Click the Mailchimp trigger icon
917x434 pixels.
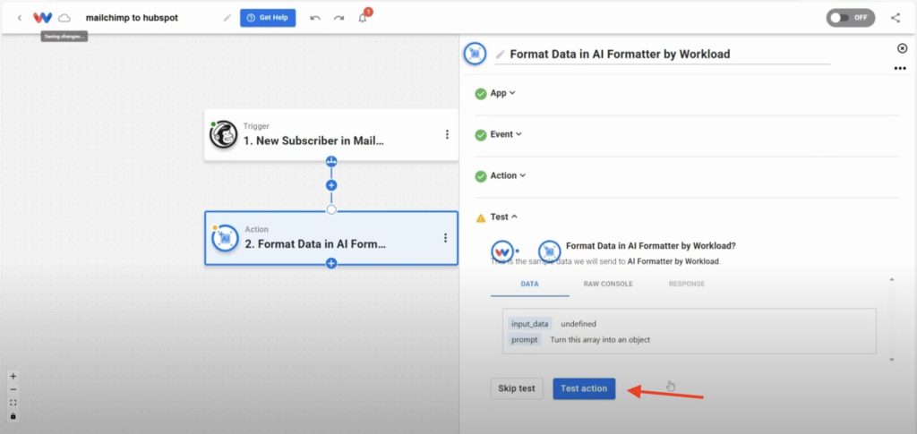pos(223,135)
